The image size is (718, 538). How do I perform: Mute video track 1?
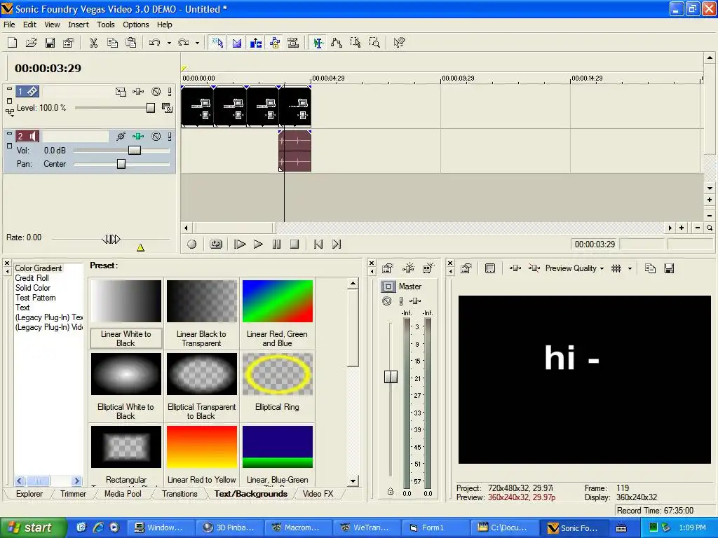click(x=156, y=92)
